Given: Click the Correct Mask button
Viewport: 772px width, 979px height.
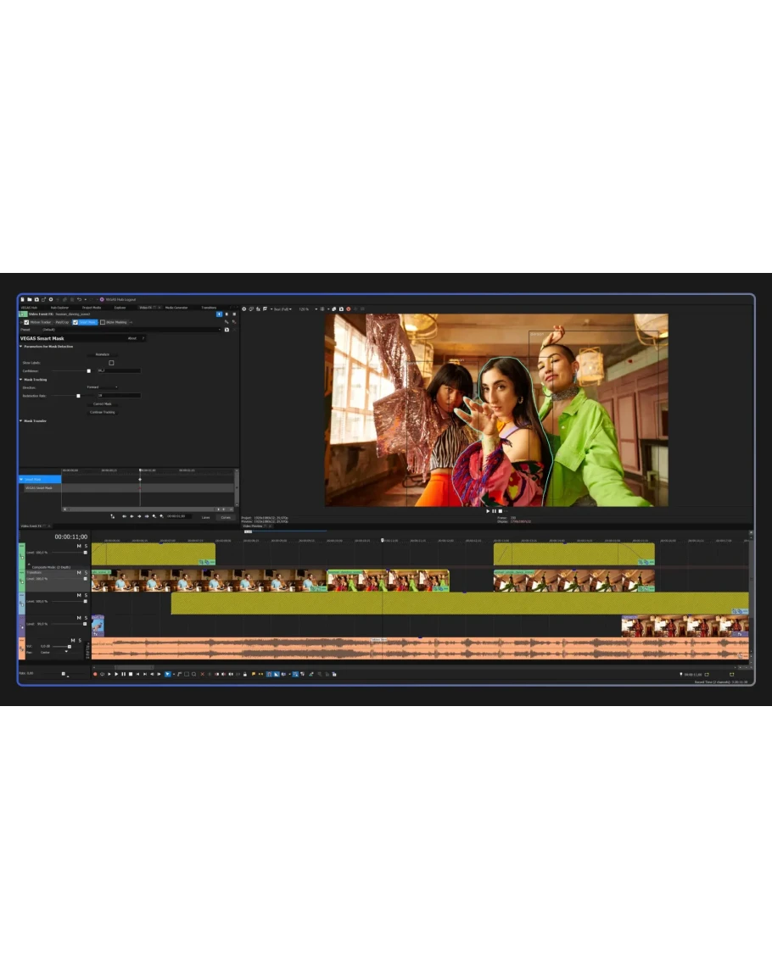Looking at the screenshot, I should coord(102,403).
